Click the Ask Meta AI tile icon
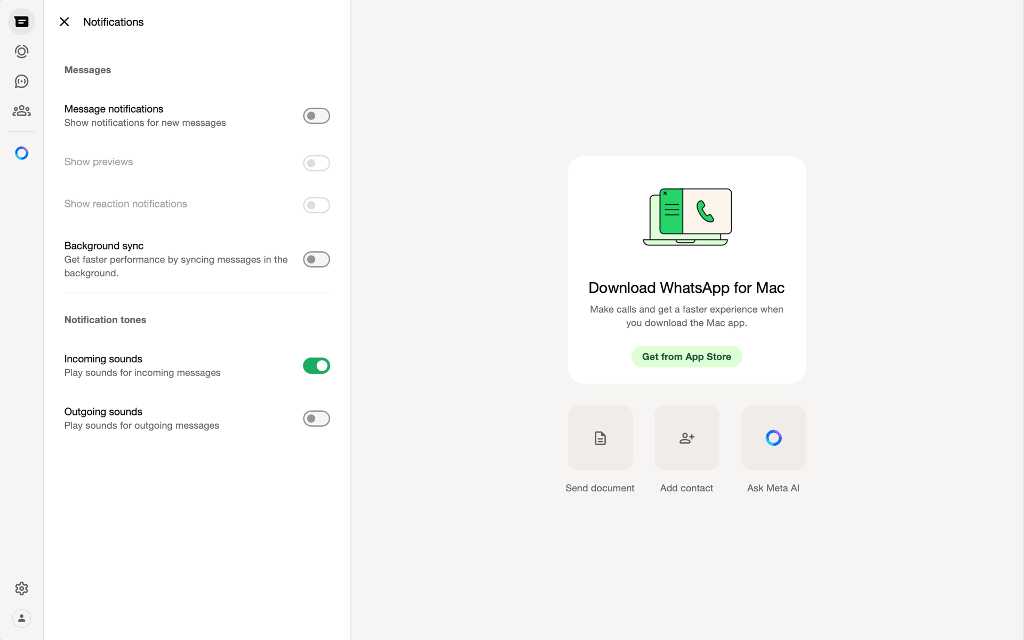 [773, 438]
